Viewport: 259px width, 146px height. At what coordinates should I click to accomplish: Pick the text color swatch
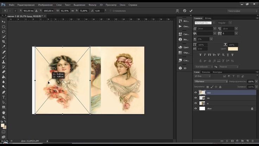(233, 49)
